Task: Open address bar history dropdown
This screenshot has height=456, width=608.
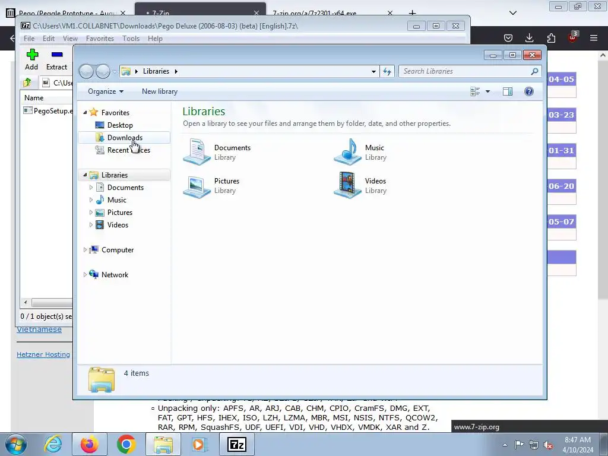Action: [x=373, y=71]
